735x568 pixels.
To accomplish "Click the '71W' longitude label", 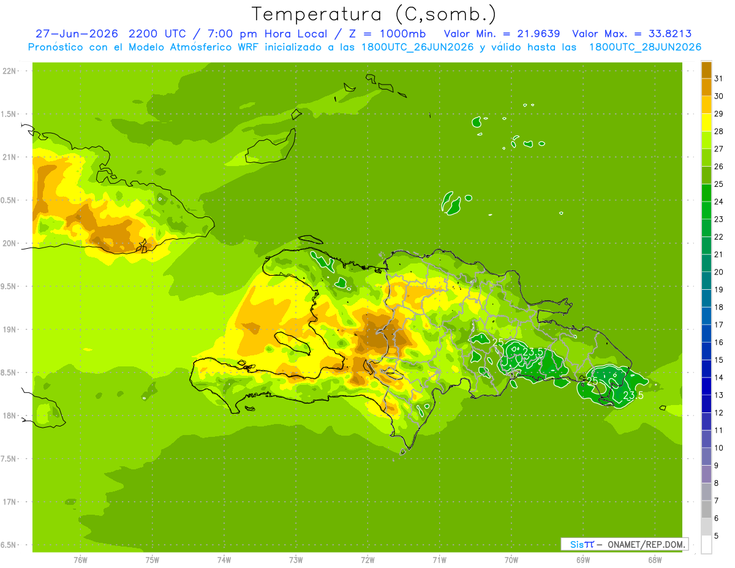I will (439, 561).
